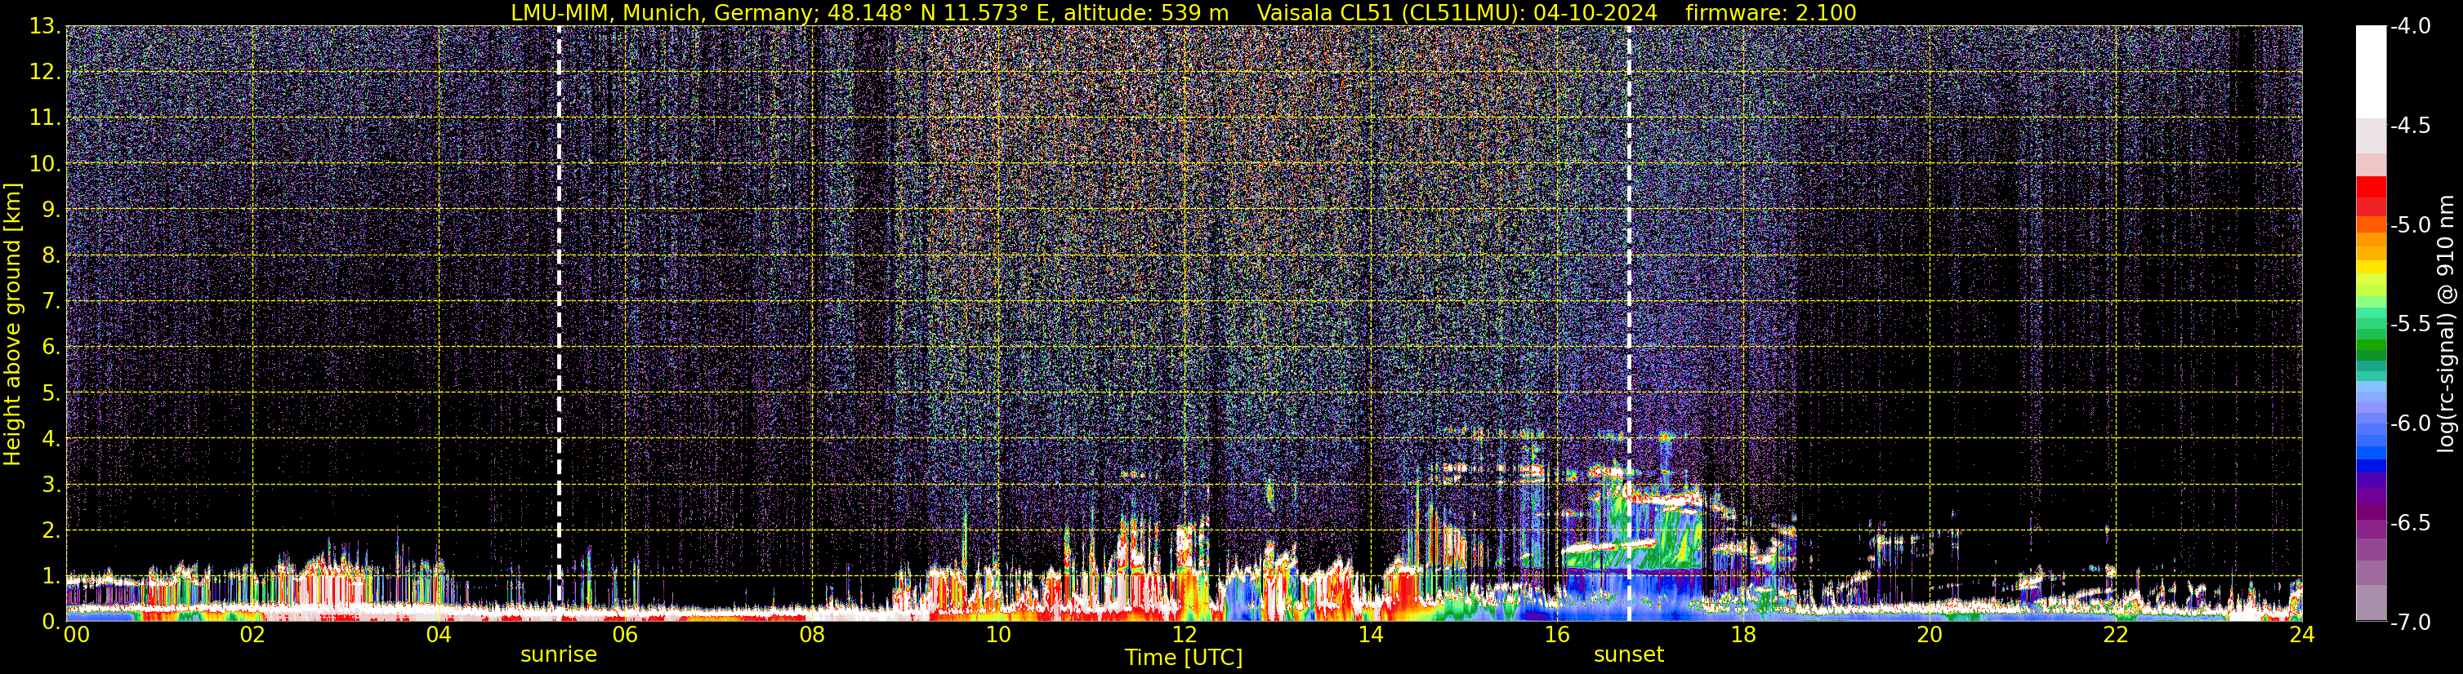
Task: Click the 2. height tick label
Action: [x=51, y=530]
